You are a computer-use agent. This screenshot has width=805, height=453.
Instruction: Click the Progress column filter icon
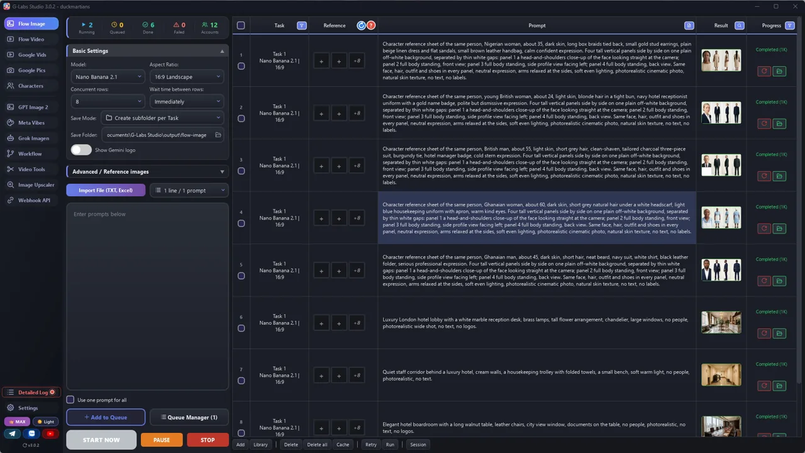(790, 26)
